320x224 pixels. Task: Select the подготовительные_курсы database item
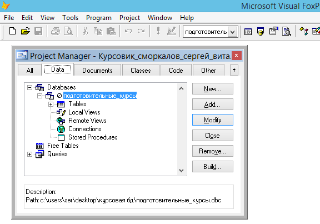[100, 96]
